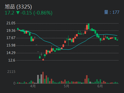Viewport: 124px width, 93px height.
Task: Click the volume label 量 : 177
Action: click(112, 12)
